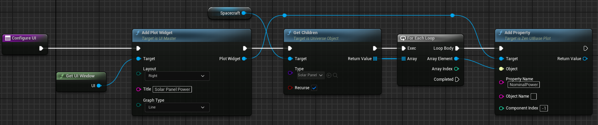598x125 pixels.
Task: Select the Add Property node header
Action: (x=544, y=35)
